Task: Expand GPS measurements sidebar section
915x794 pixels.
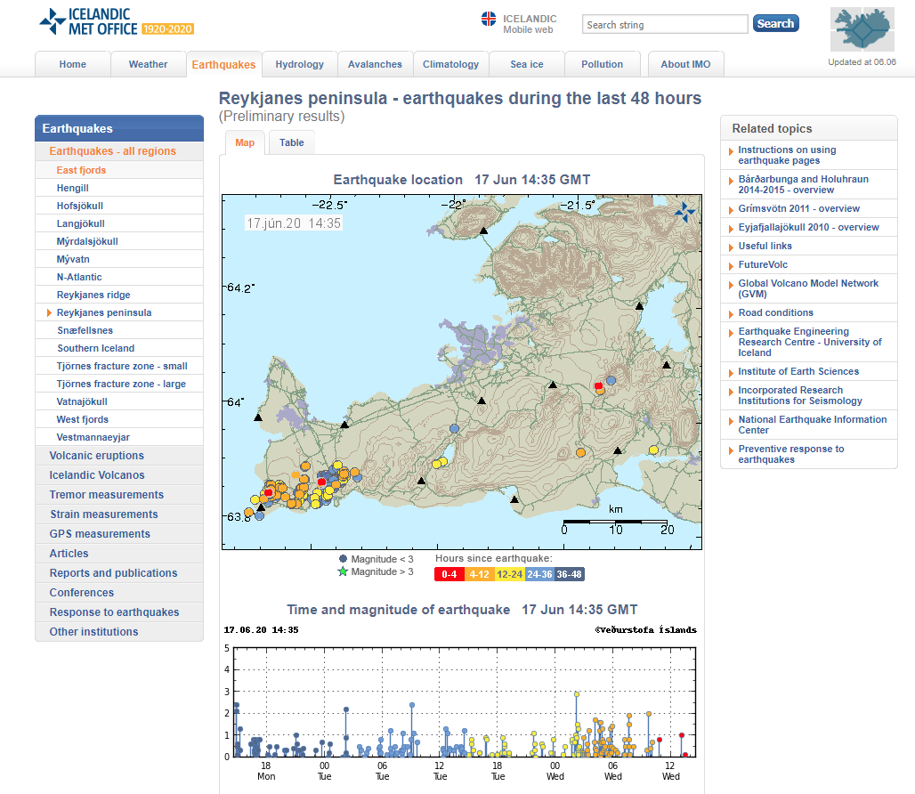Action: [x=100, y=534]
